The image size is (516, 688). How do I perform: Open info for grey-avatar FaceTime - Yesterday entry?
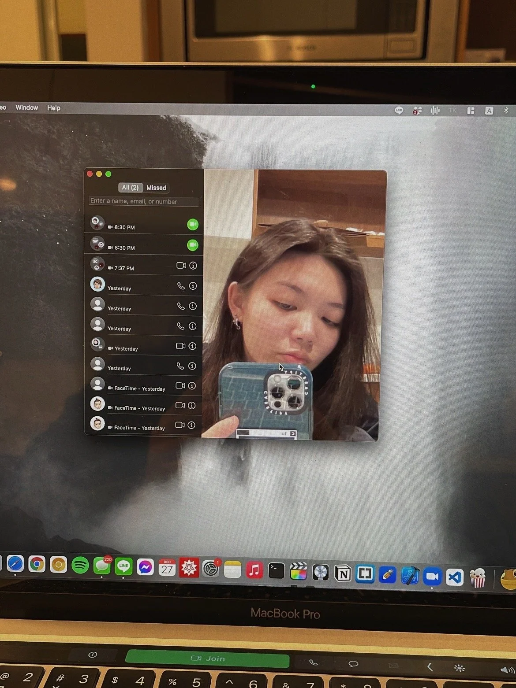[x=192, y=386]
